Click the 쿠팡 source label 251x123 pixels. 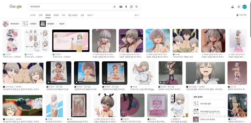tap(69, 119)
